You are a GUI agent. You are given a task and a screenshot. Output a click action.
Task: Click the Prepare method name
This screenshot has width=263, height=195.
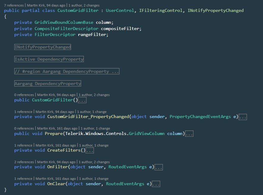pyautogui.click(x=54, y=133)
